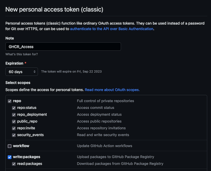The image size is (211, 171).
Task: Click the expiration dropdown arrows icon
Action: pyautogui.click(x=35, y=72)
